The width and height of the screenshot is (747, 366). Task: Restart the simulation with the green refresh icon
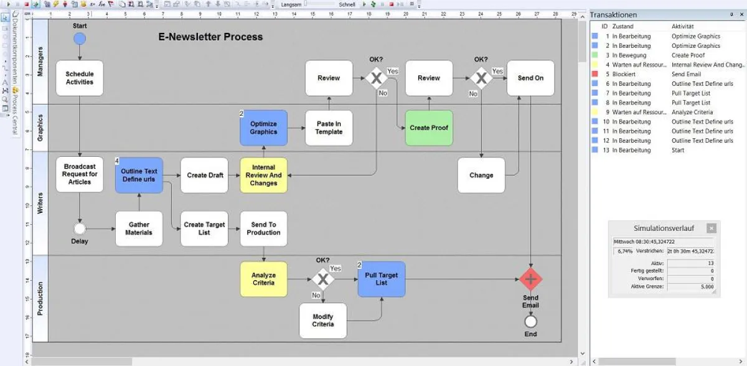click(x=373, y=4)
